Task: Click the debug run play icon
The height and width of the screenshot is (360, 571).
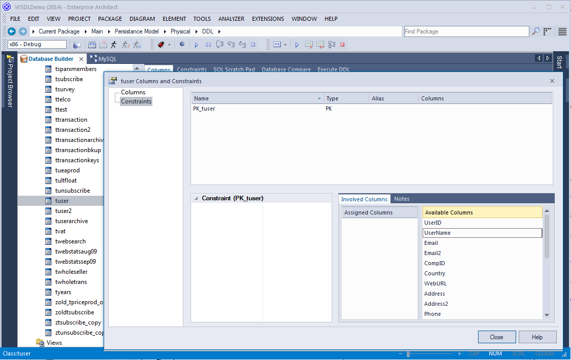Action: (197, 45)
